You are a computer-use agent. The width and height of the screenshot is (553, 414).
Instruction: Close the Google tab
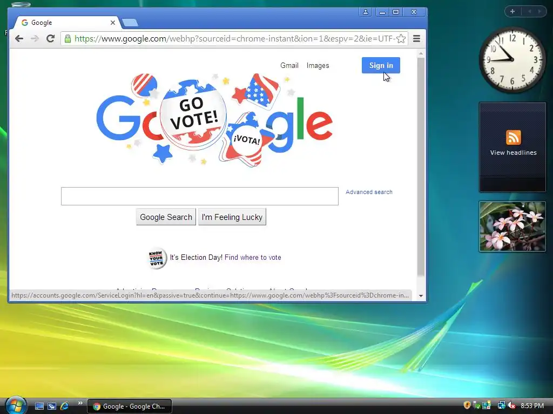coord(112,23)
